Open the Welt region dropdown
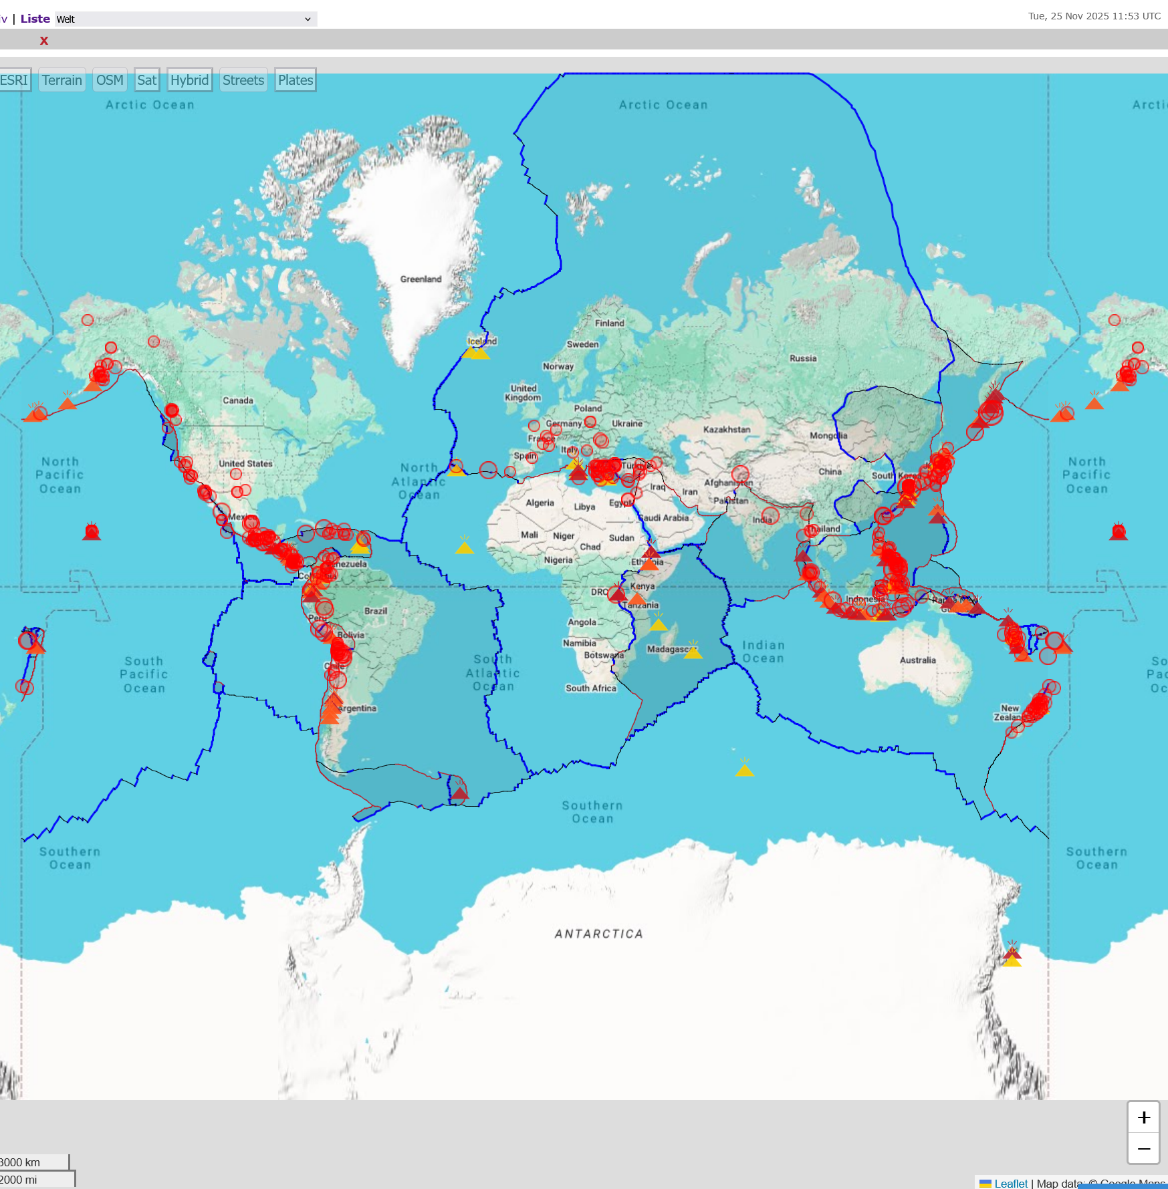Viewport: 1168px width, 1189px height. pos(184,19)
